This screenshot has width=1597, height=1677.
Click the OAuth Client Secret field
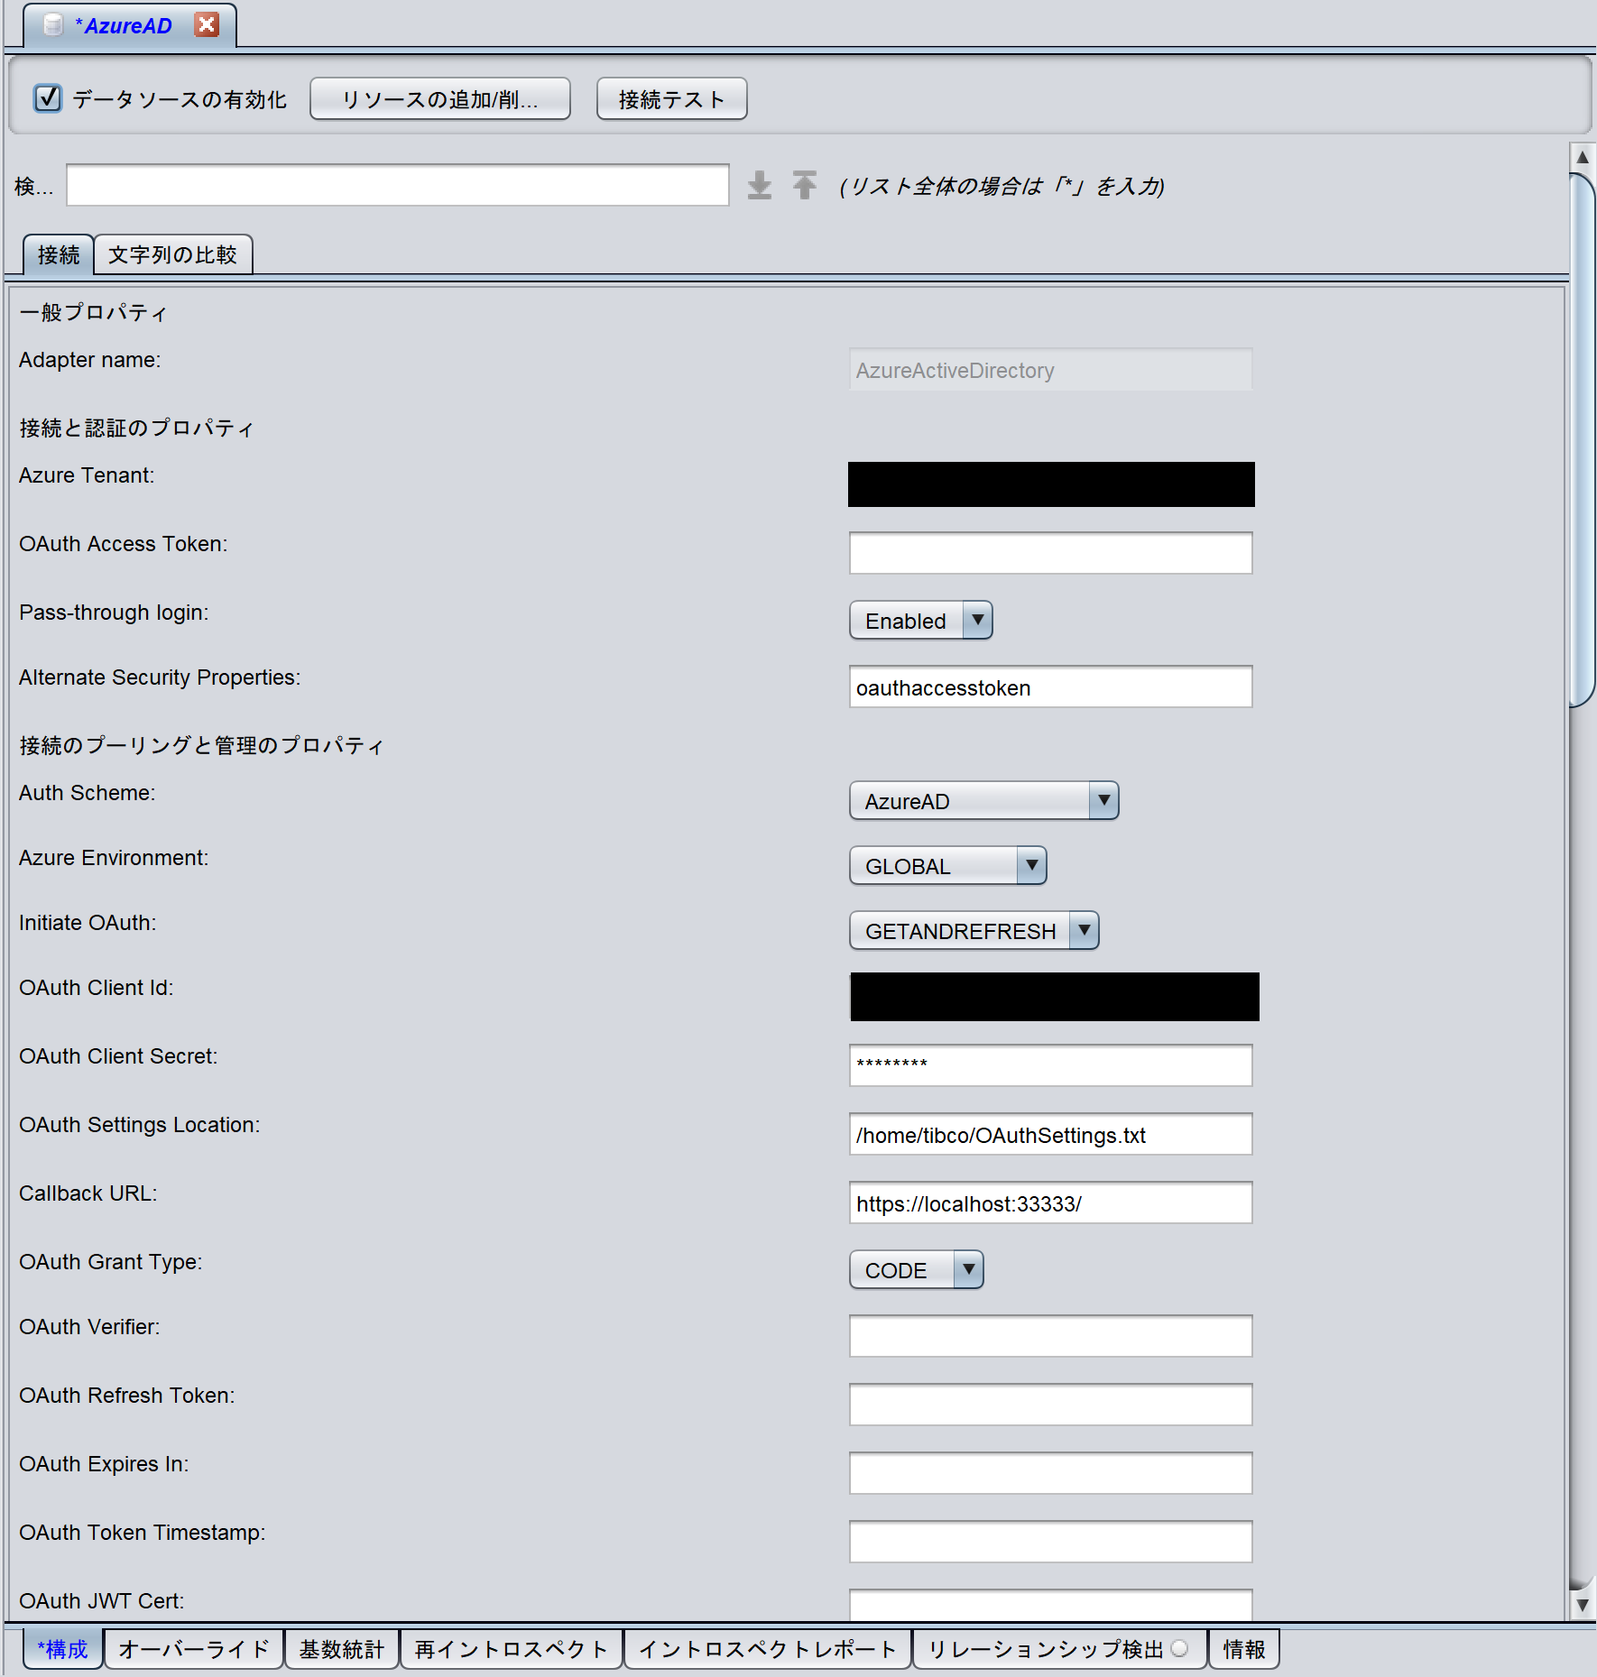(1050, 1065)
